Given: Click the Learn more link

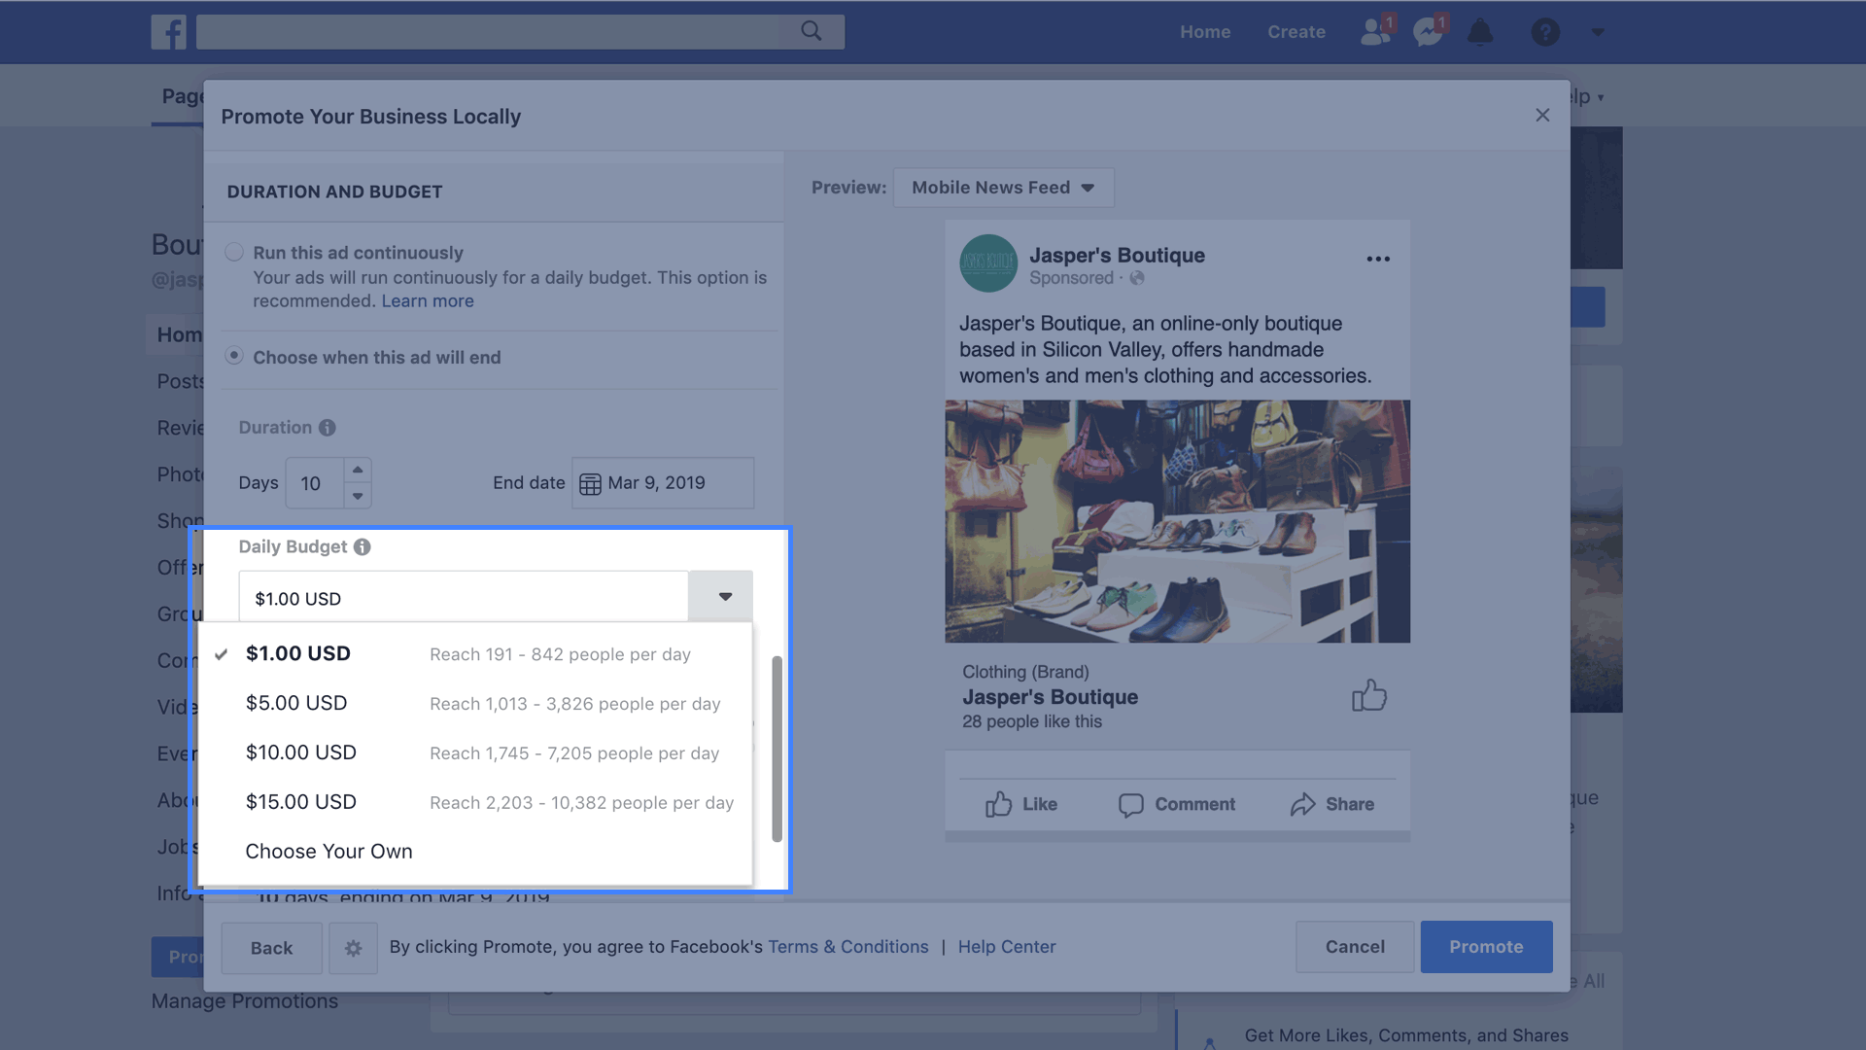Looking at the screenshot, I should coord(428,301).
